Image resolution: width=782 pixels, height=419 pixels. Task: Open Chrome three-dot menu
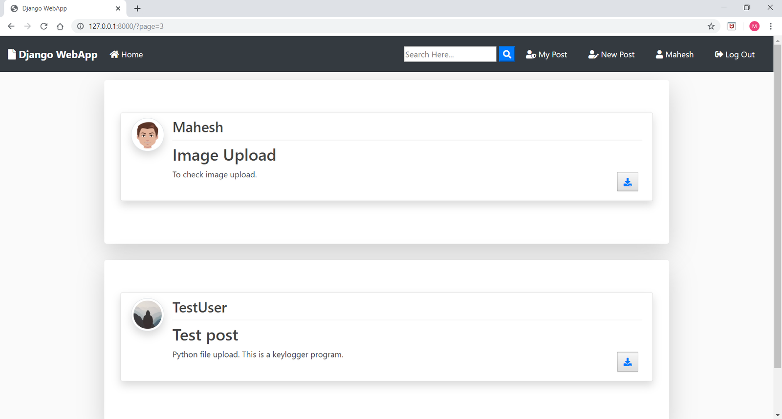point(771,26)
